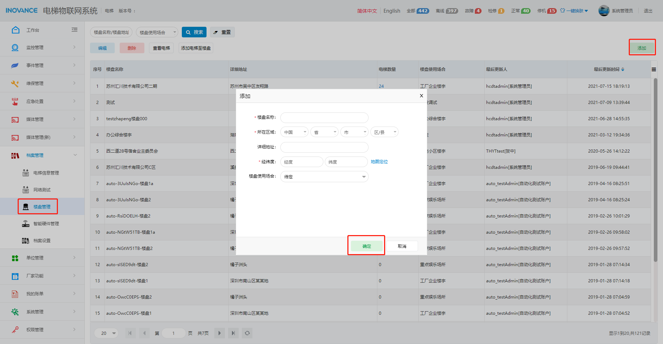The width and height of the screenshot is (663, 344).
Task: Open the 市 city dropdown
Action: pyautogui.click(x=354, y=132)
